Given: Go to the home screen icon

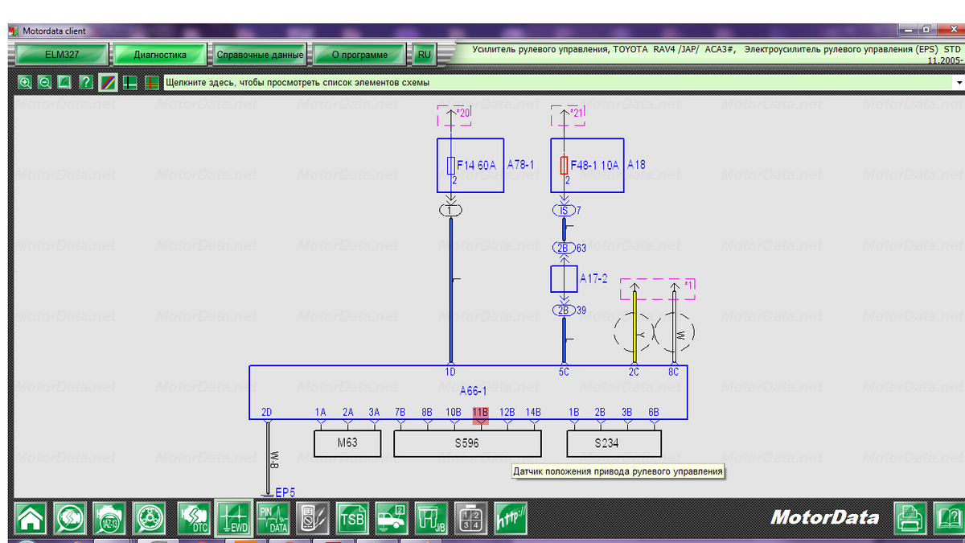Looking at the screenshot, I should [31, 517].
